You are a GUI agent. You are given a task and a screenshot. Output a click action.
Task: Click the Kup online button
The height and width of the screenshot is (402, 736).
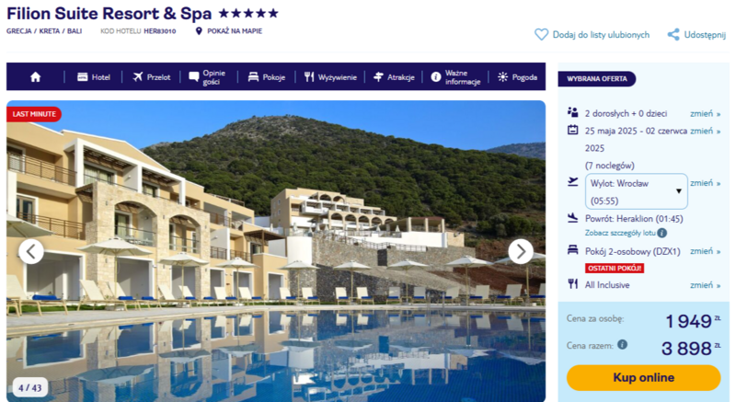coord(643,377)
